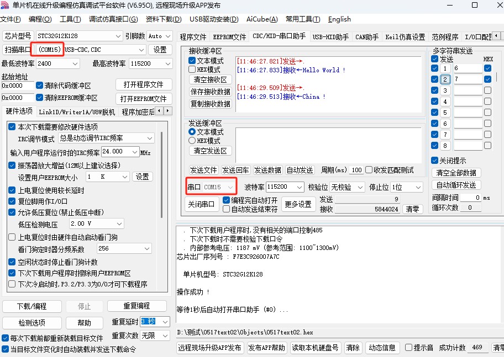Screen dimensions: 504x357
Task: Switch to the CAN助手 tab
Action: click(367, 37)
